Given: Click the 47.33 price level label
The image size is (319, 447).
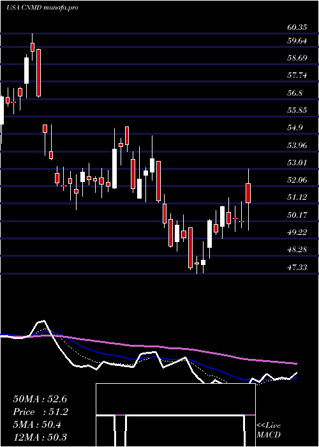Looking at the screenshot, I should coord(297,268).
